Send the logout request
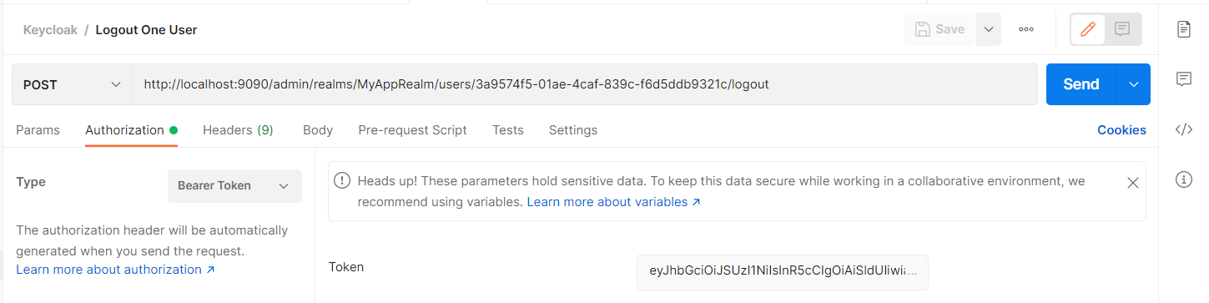The width and height of the screenshot is (1209, 303). pos(1081,84)
